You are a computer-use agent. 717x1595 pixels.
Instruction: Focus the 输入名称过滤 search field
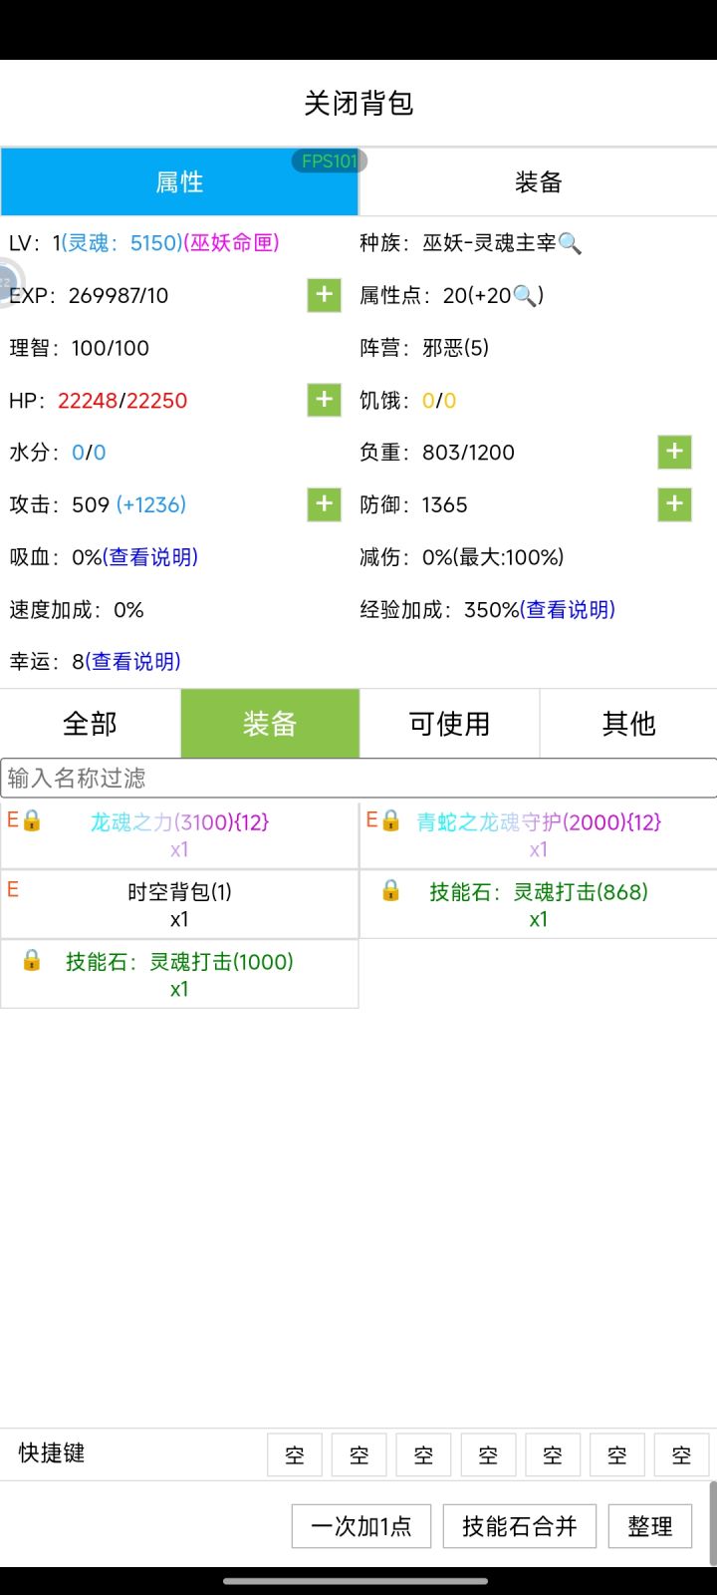tap(358, 778)
